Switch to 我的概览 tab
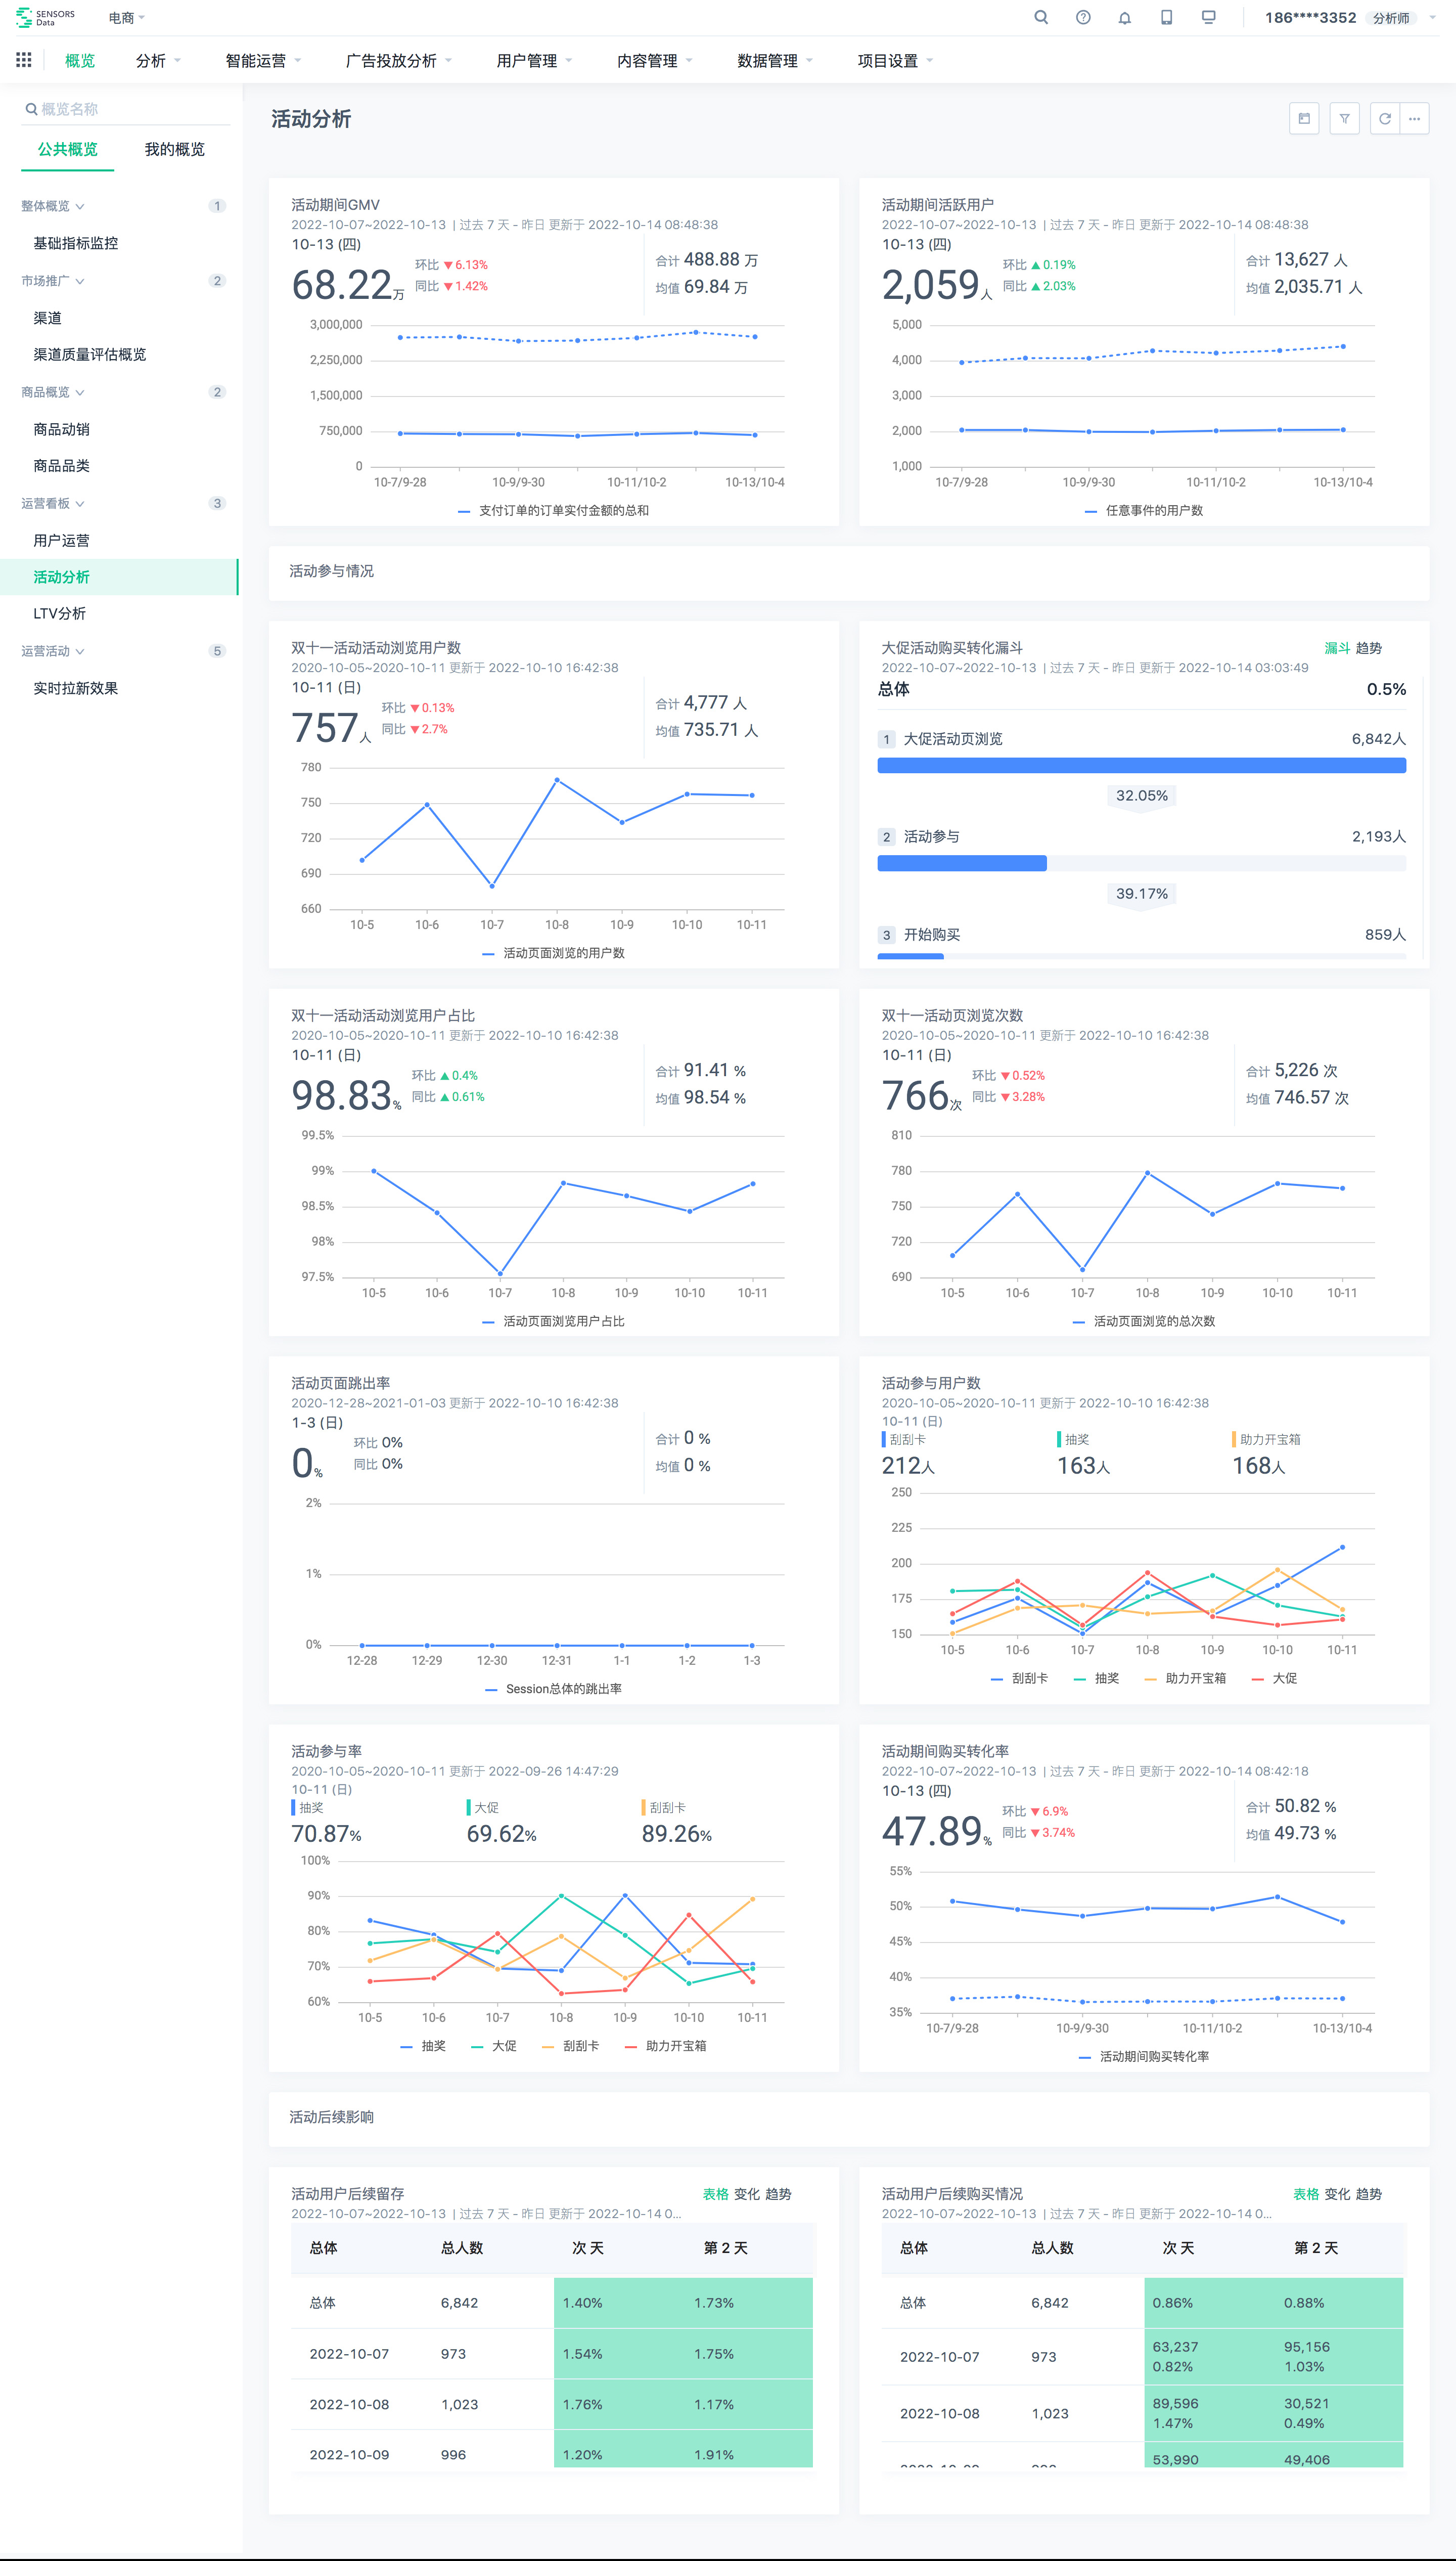The height and width of the screenshot is (2561, 1456). (174, 149)
